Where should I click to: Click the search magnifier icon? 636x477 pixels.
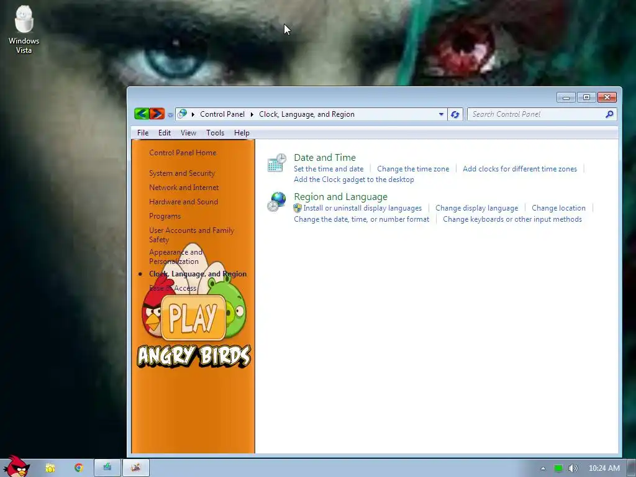pos(609,114)
